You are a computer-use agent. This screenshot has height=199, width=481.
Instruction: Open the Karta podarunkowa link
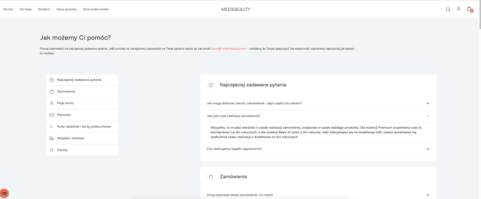(x=95, y=9)
